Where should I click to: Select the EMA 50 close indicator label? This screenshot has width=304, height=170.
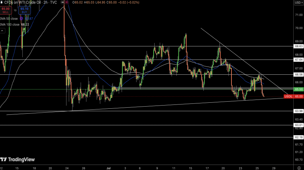tap(9, 18)
